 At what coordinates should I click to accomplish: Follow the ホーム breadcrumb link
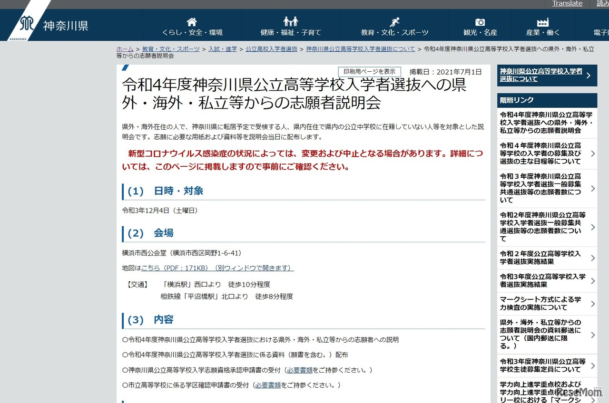(x=124, y=48)
